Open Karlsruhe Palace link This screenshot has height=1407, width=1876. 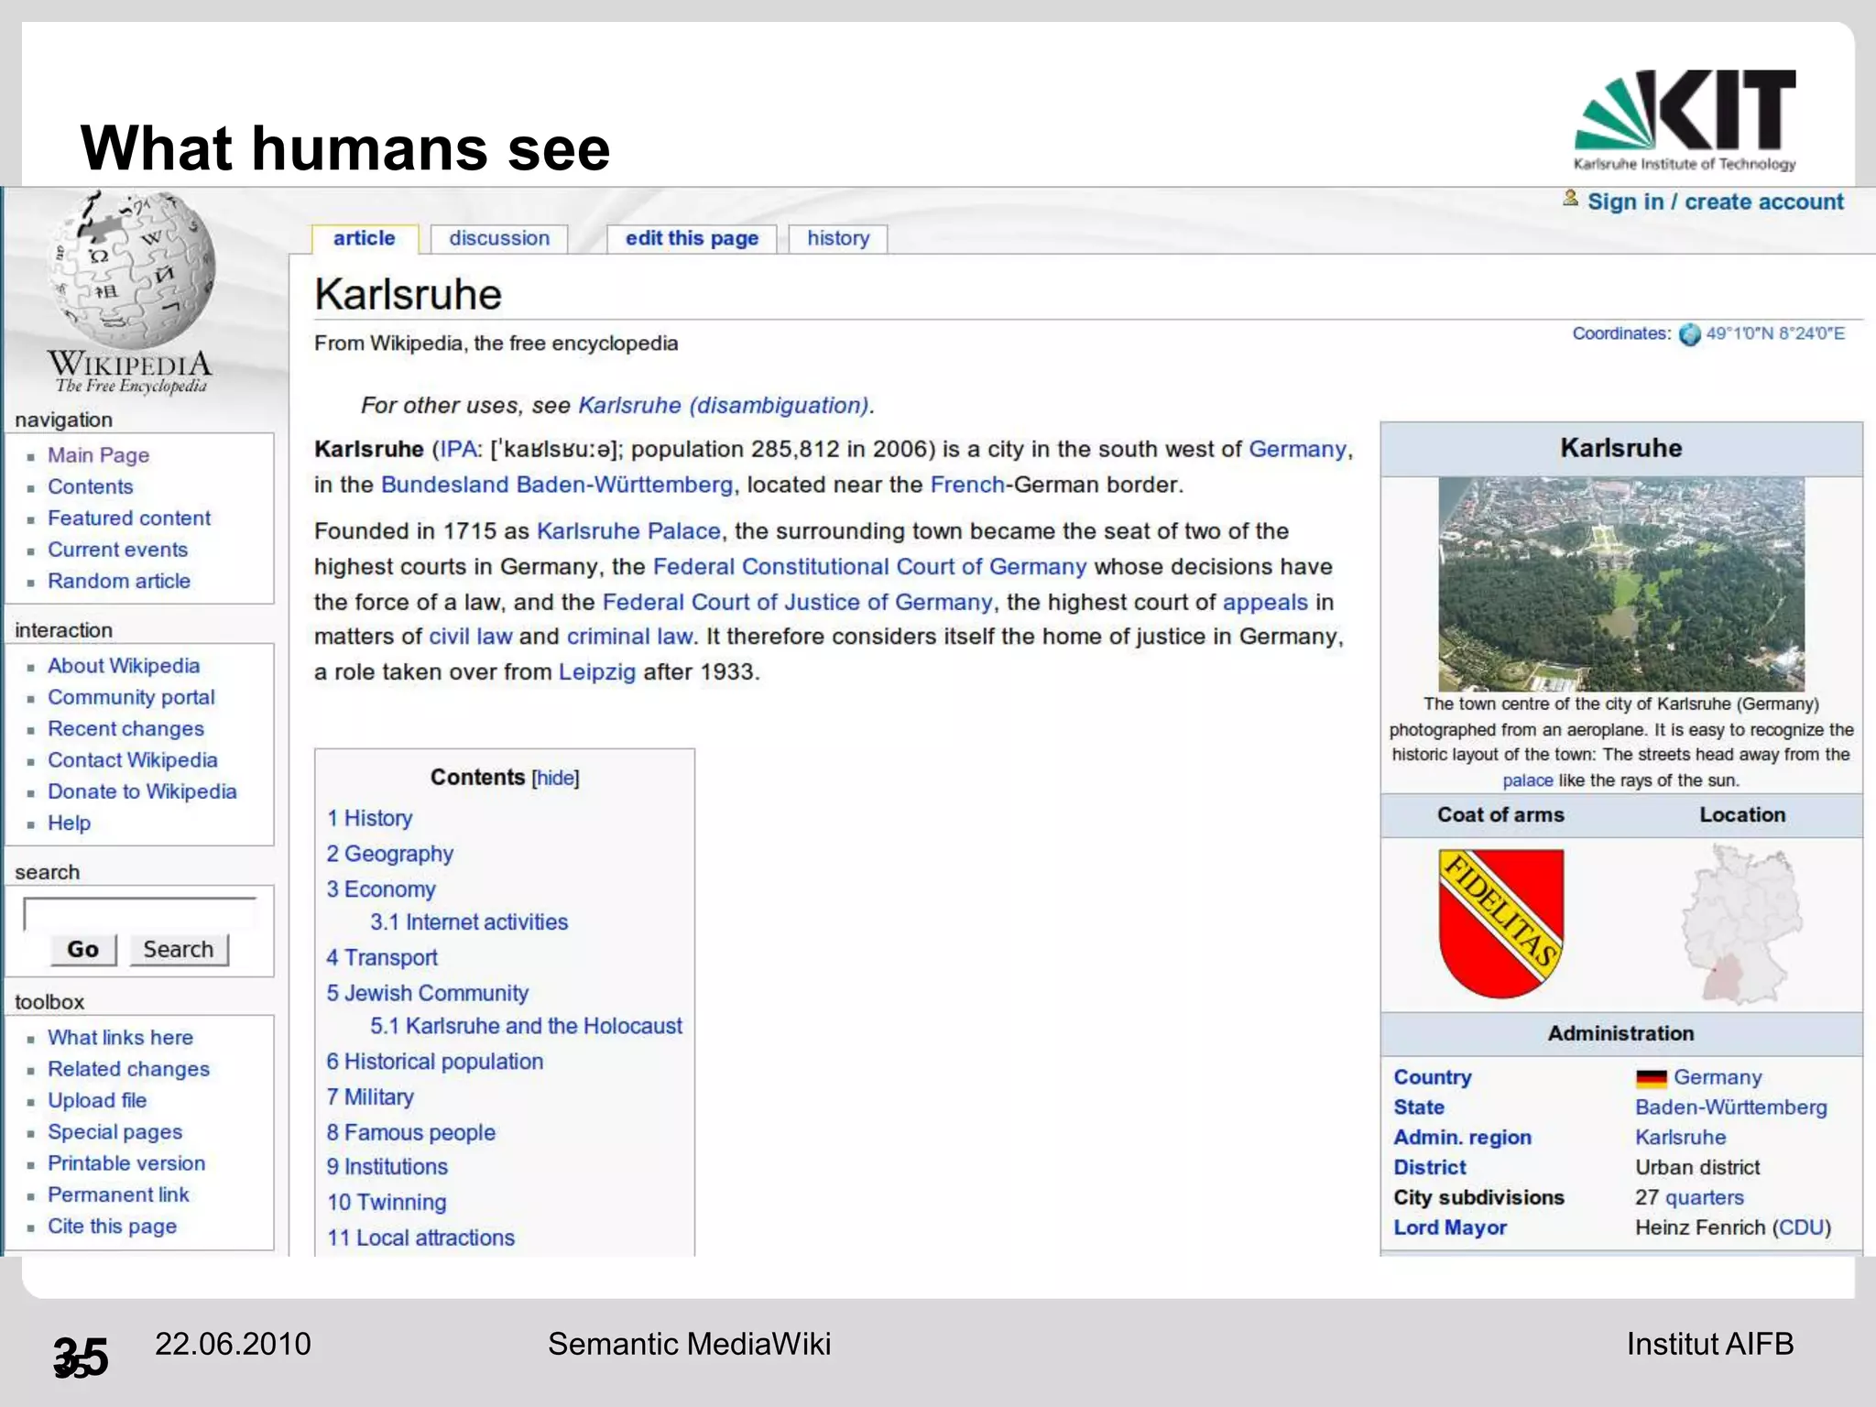tap(628, 531)
